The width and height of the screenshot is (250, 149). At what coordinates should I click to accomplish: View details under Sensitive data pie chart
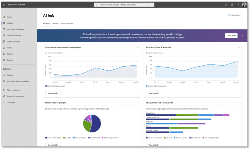pyautogui.click(x=53, y=145)
